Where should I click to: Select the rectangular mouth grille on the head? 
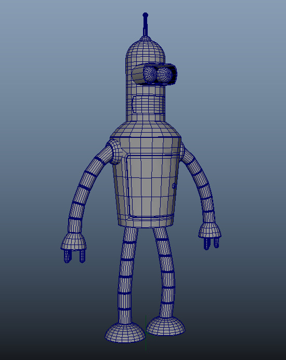pos(148,105)
